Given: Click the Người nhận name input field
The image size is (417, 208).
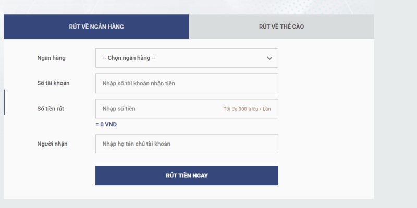Looking at the screenshot, I should 187,144.
